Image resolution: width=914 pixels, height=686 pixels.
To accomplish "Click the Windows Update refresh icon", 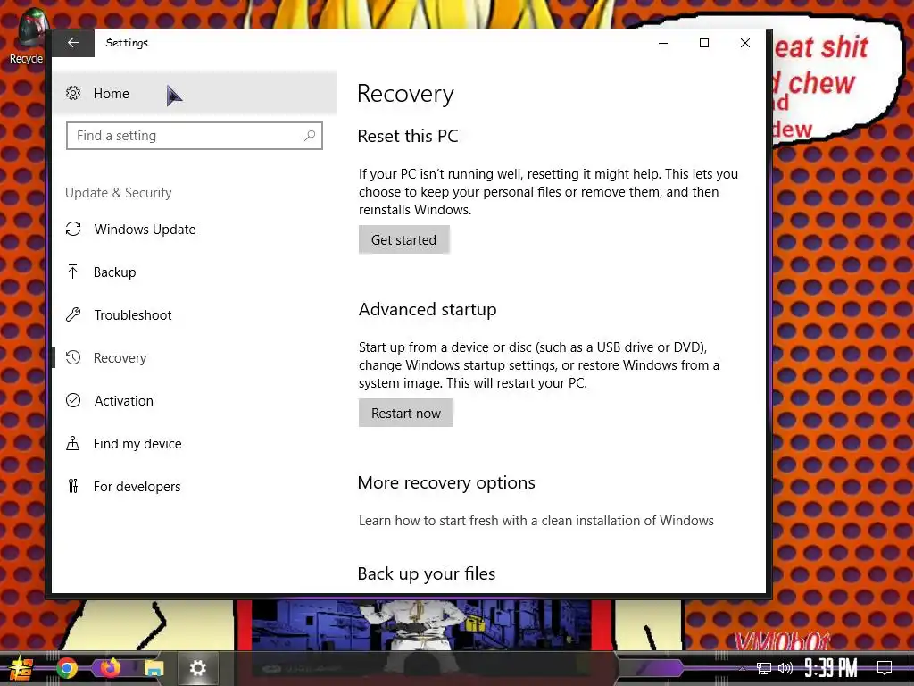I will click(73, 230).
